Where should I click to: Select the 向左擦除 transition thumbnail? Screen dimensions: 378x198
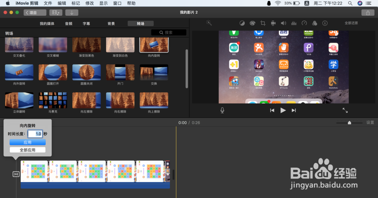click(x=87, y=100)
